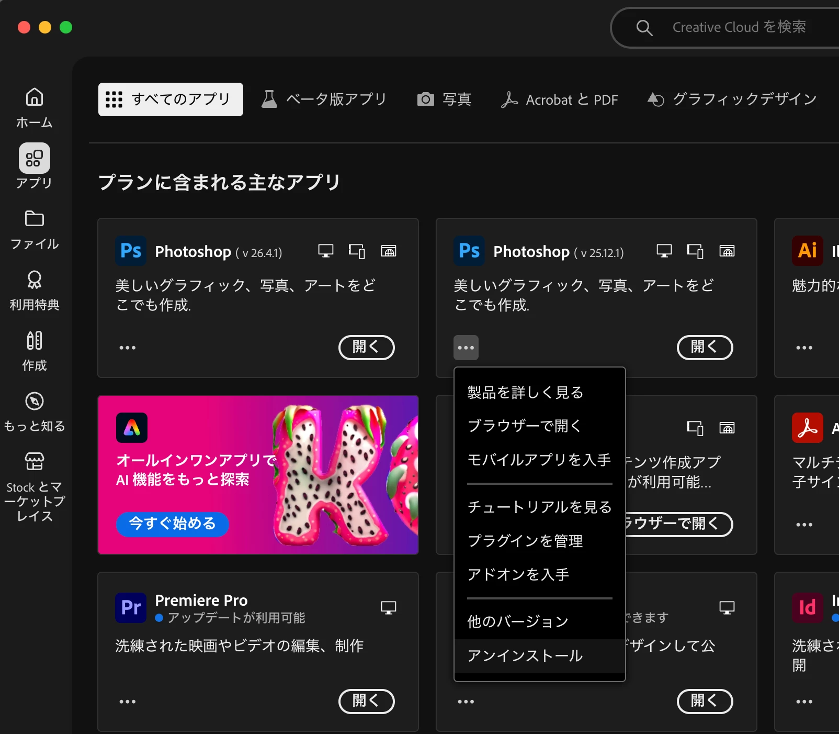Click the web icon above コンテンツ作成アプリ
Viewport: 839px width, 734px height.
point(727,428)
